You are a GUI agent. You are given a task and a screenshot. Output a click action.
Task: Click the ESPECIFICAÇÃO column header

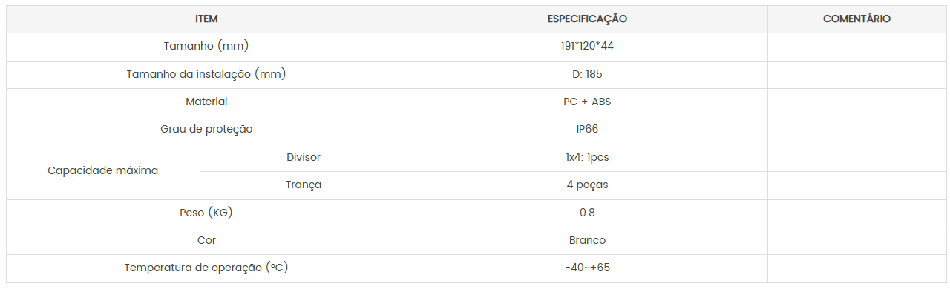point(587,19)
